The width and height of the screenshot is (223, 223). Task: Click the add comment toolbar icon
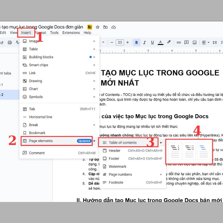point(186,42)
